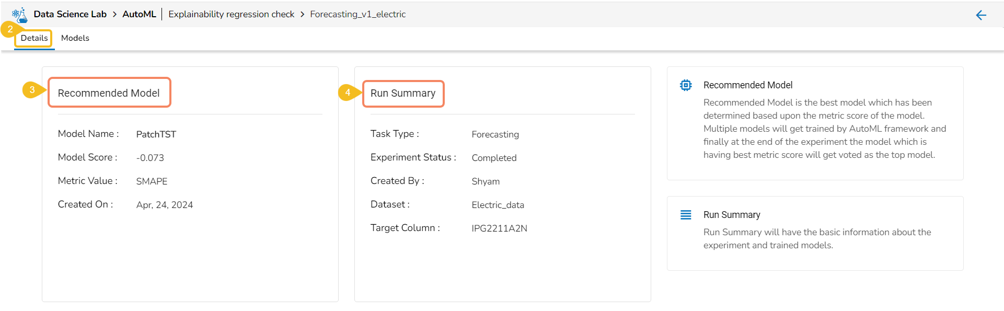
Task: Open Explainability regression check breadcrumb
Action: [x=231, y=15]
